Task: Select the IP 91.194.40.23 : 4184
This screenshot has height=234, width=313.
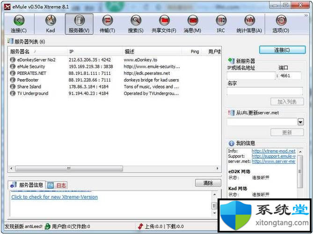Action: [x=88, y=93]
